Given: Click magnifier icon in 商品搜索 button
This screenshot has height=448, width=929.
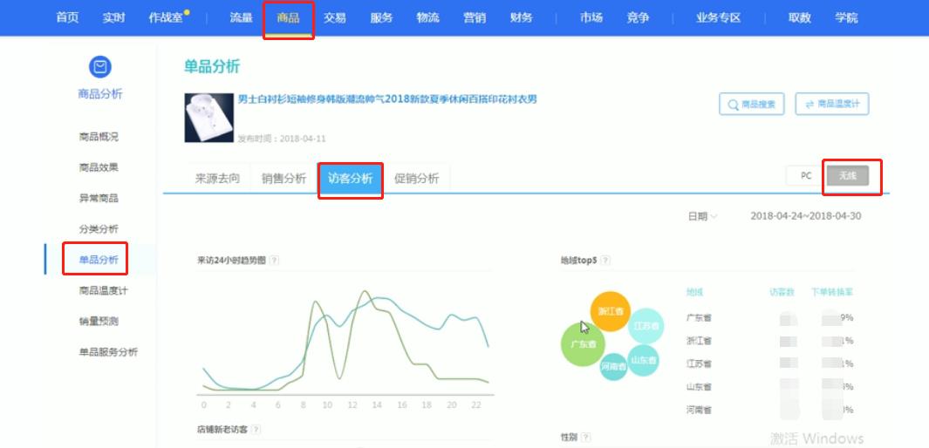Looking at the screenshot, I should click(732, 105).
